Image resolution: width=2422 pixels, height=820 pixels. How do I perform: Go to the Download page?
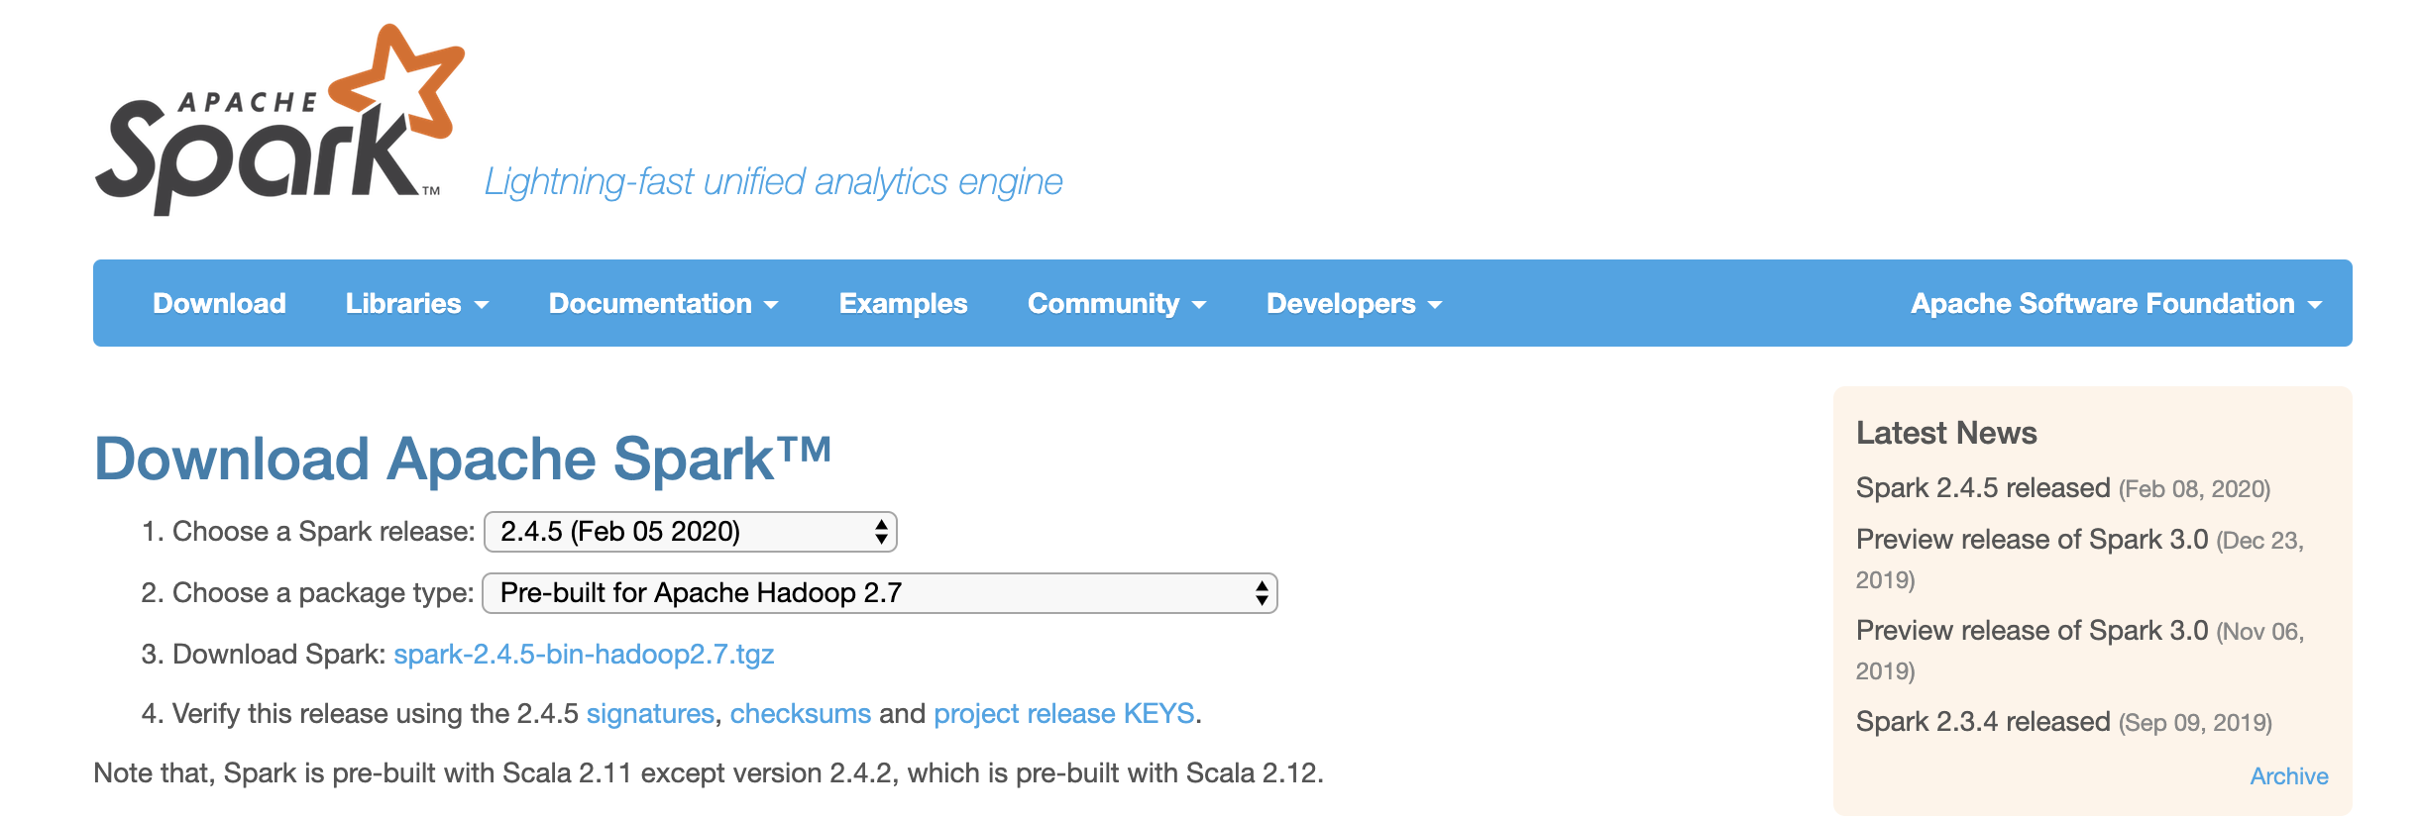pyautogui.click(x=219, y=303)
